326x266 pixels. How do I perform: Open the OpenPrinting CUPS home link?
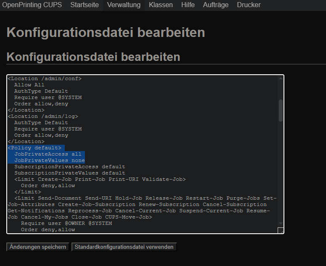(32, 5)
